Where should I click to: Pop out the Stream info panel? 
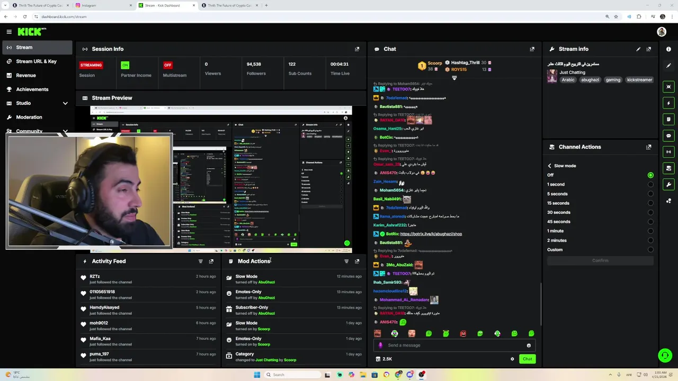click(x=648, y=49)
